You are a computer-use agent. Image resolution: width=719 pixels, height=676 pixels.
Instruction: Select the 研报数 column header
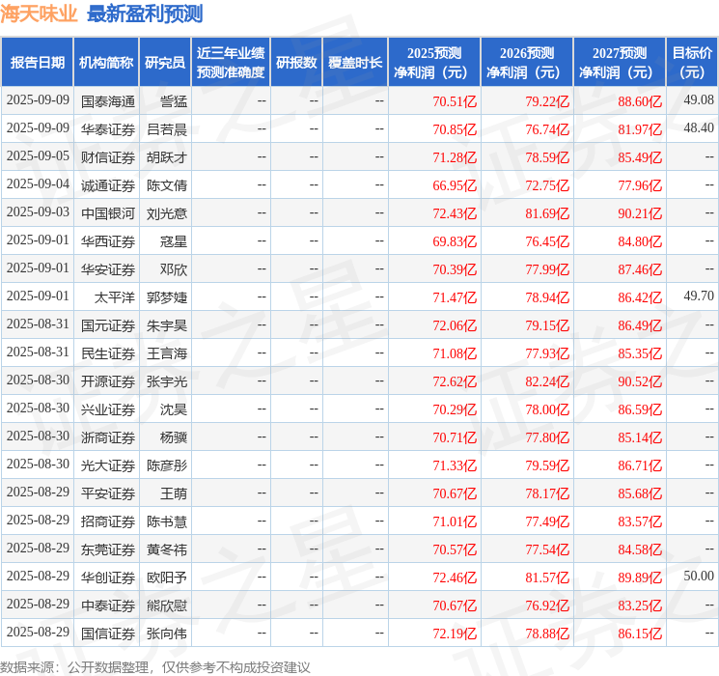coord(296,63)
